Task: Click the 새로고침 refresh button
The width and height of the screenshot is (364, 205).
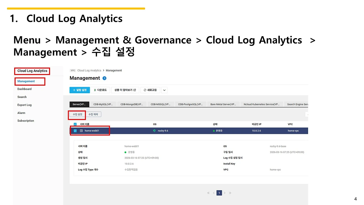Action: pos(150,90)
